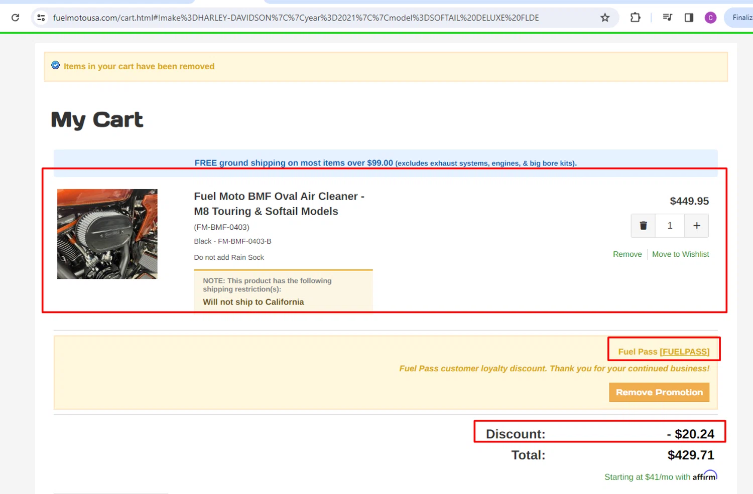
Task: Click the $429.71 total amount
Action: pyautogui.click(x=691, y=455)
